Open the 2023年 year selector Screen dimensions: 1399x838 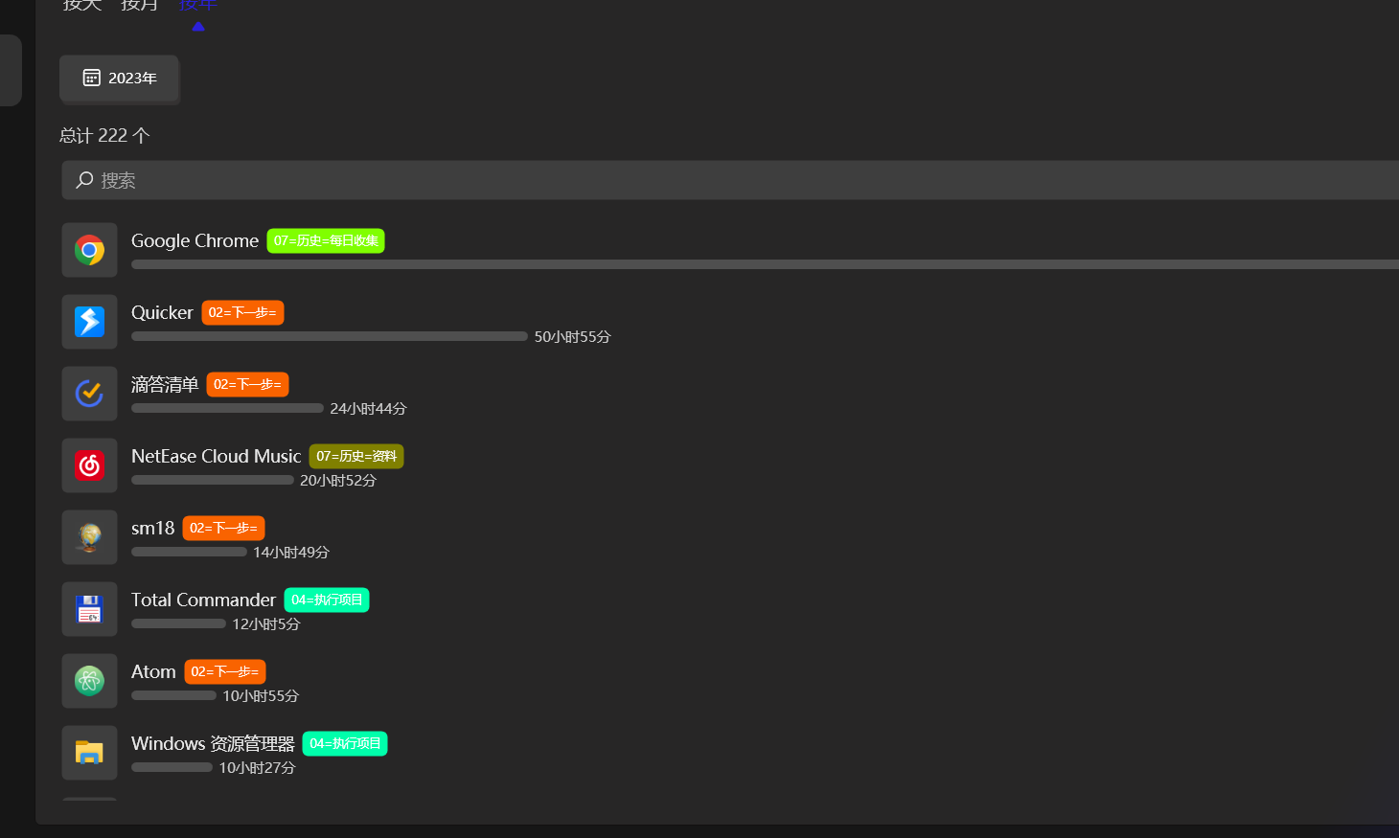click(119, 79)
